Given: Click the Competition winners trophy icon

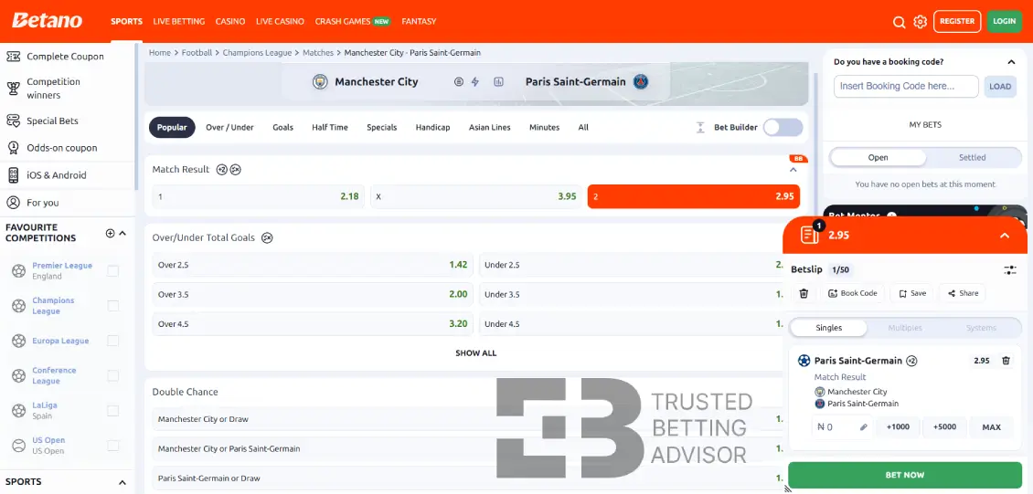Looking at the screenshot, I should click(x=13, y=89).
